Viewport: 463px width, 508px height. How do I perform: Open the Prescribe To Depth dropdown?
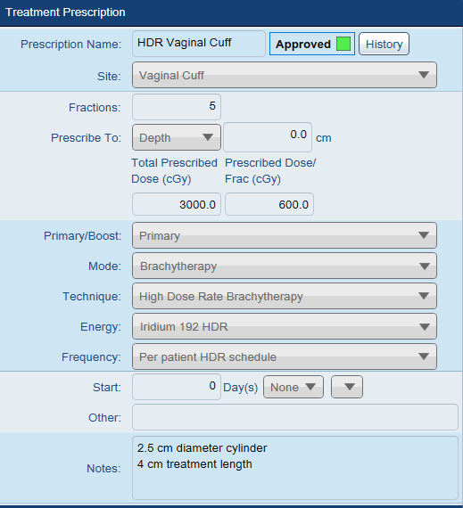(x=177, y=137)
